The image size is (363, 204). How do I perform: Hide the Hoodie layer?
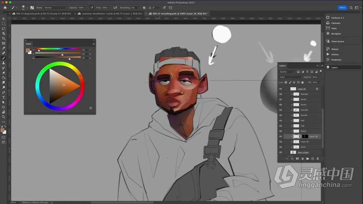point(281,115)
